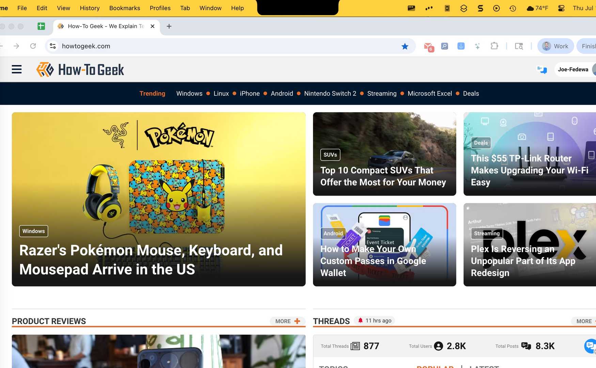
Task: Open the Extensions puzzle-piece menu
Action: click(x=494, y=46)
